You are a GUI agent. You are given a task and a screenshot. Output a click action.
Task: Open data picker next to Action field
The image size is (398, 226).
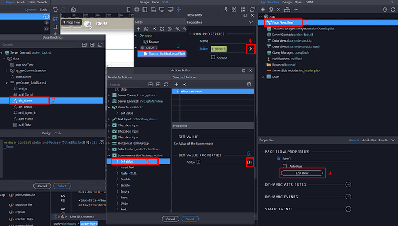[x=251, y=48]
